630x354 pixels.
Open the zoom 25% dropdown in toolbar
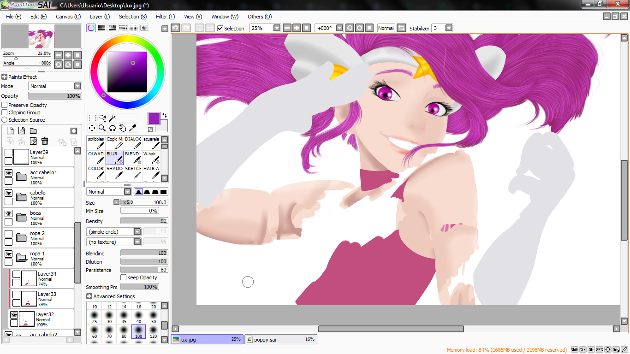(x=277, y=28)
